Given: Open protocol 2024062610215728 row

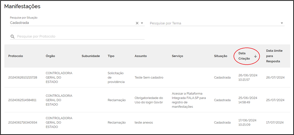Looking at the screenshot, I should tap(147, 77).
